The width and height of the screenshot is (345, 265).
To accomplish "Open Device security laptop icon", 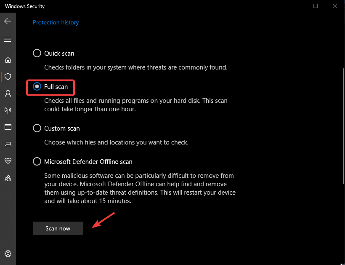I will [8, 144].
